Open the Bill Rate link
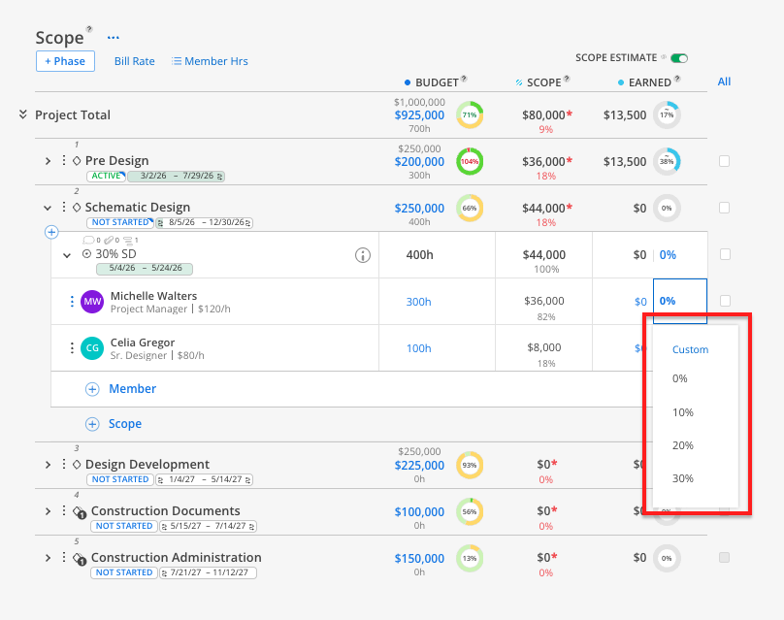Image resolution: width=784 pixels, height=620 pixels. tap(134, 61)
